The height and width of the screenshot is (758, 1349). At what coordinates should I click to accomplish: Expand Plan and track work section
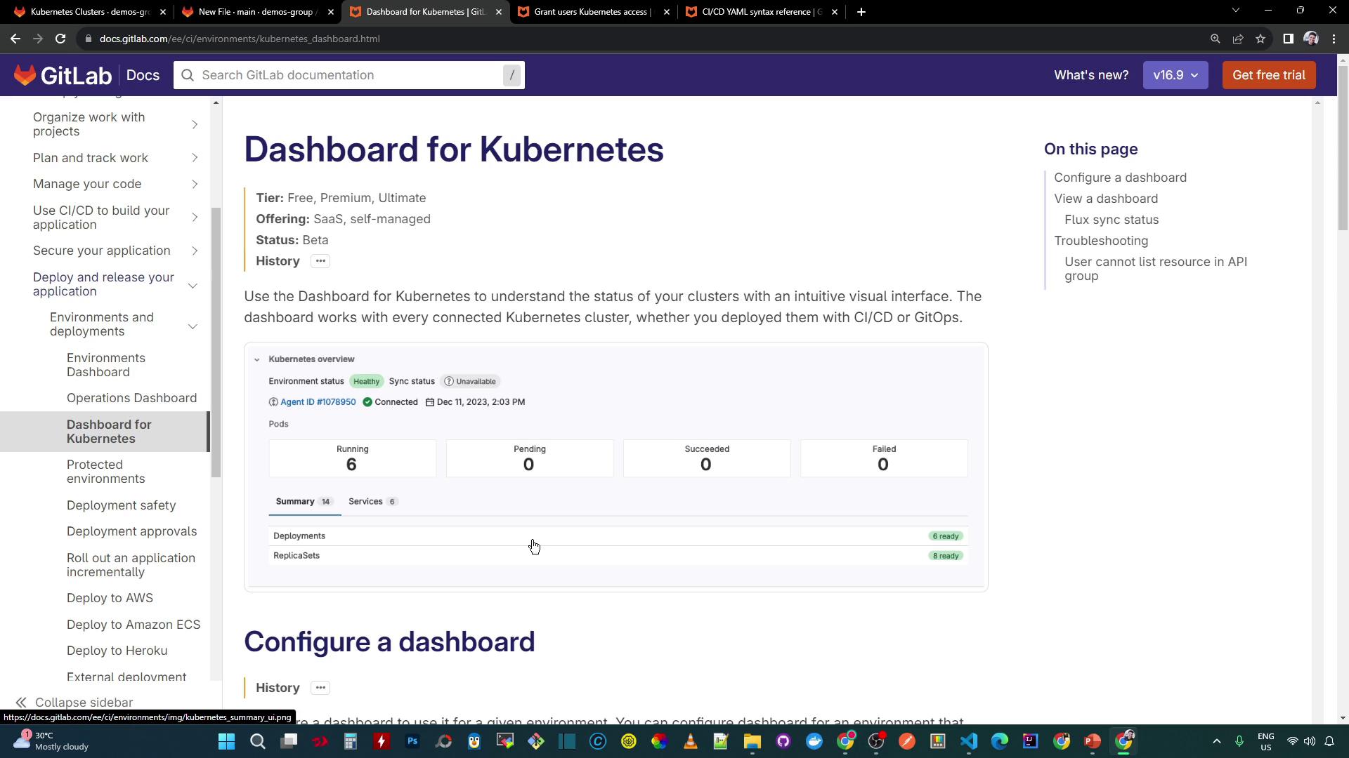(x=195, y=158)
